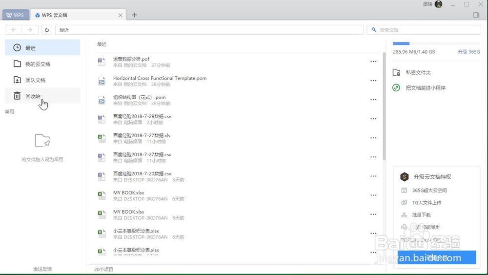The image size is (488, 275).
Task: Click the 批量下载 download icon
Action: coord(404,214)
